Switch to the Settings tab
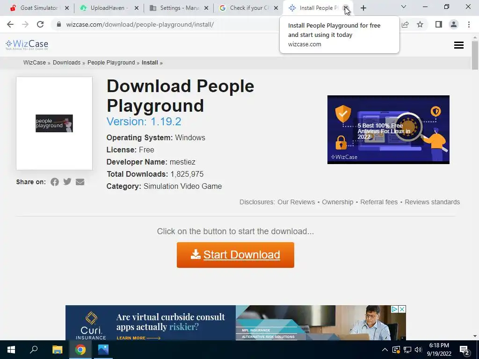The height and width of the screenshot is (359, 479). [178, 8]
